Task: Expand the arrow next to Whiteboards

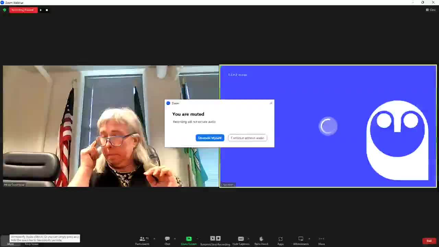Action: (x=309, y=239)
